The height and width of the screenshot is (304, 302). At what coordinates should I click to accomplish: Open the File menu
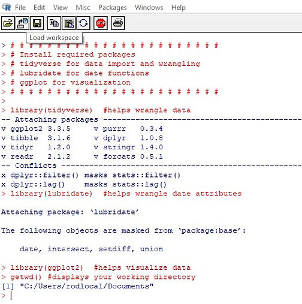click(20, 8)
